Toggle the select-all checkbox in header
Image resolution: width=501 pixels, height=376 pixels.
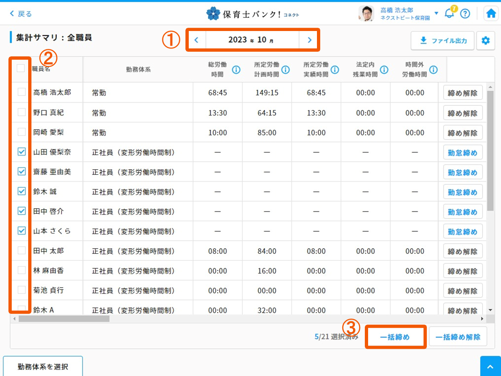pyautogui.click(x=21, y=68)
